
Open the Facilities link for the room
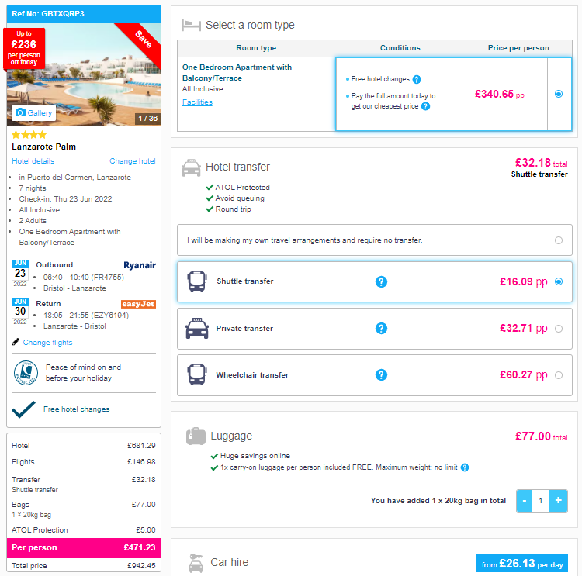point(197,102)
